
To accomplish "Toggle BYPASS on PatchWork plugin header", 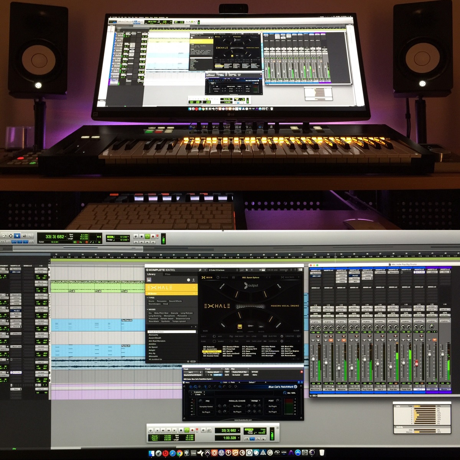I will click(255, 372).
